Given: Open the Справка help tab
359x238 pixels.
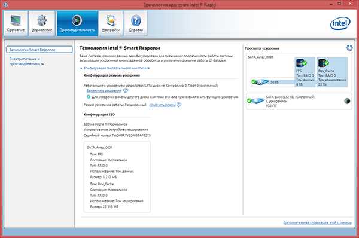Looking at the screenshot, I should [x=136, y=23].
